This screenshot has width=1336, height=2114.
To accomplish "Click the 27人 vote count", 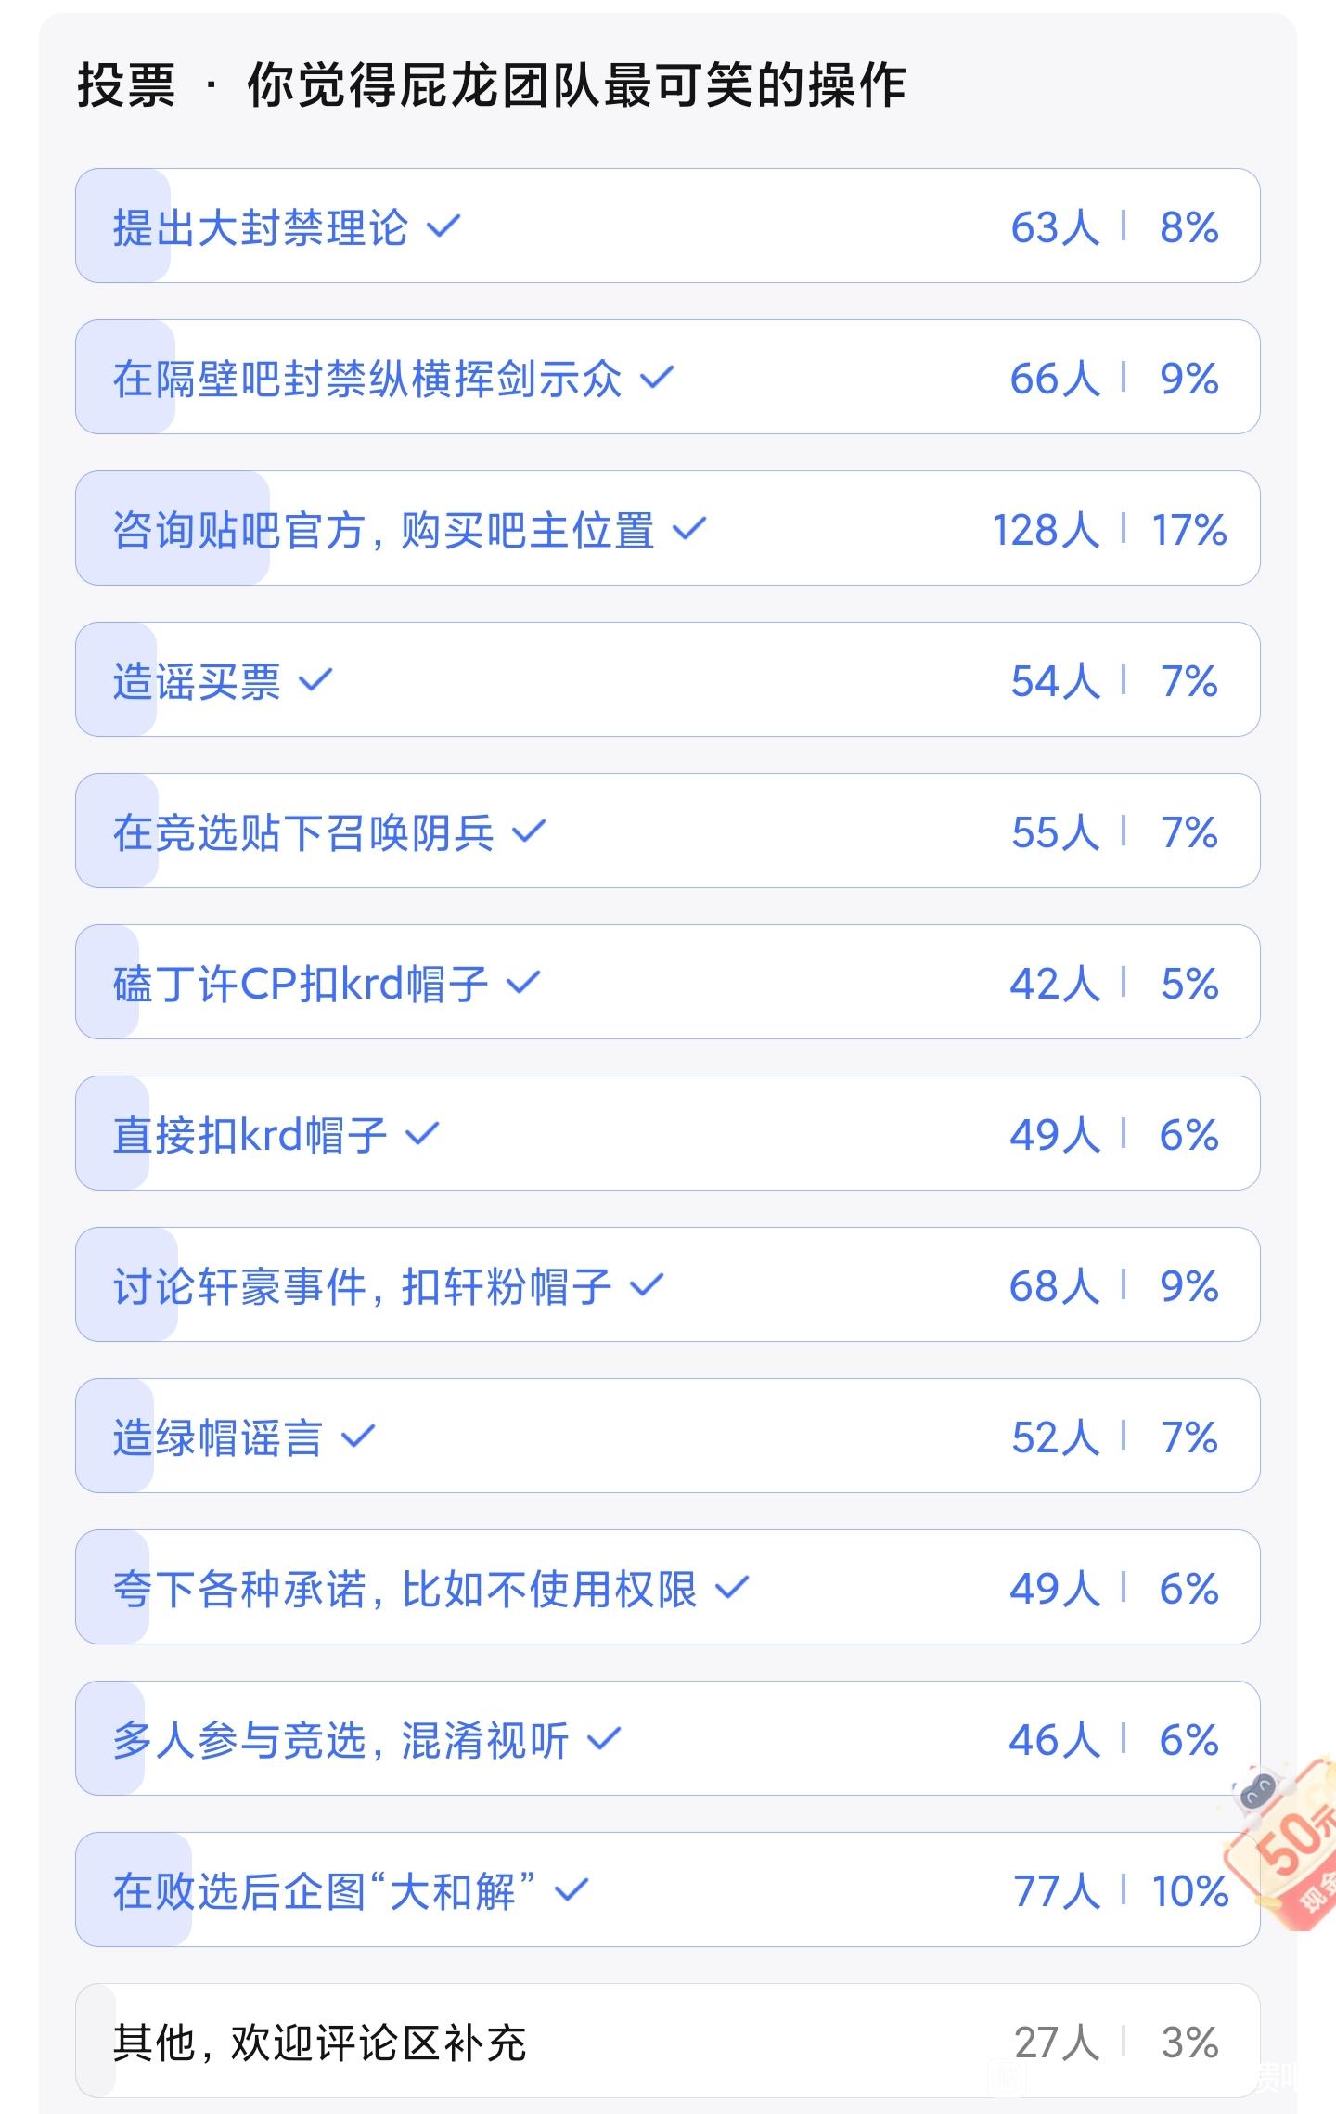I will [x=1056, y=2043].
